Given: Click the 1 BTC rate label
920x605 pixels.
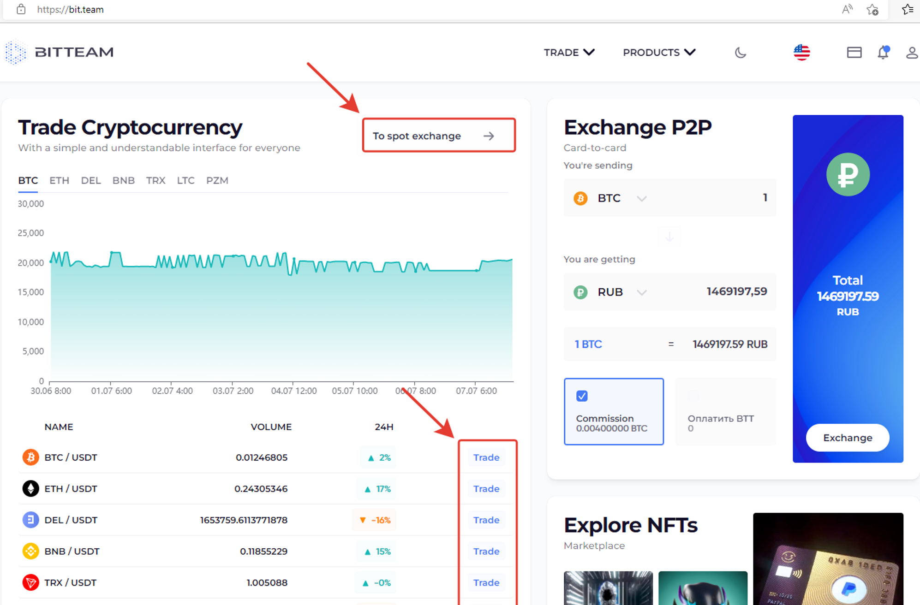Looking at the screenshot, I should click(x=588, y=344).
